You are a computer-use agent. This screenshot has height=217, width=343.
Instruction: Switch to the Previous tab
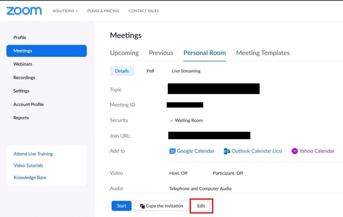161,53
